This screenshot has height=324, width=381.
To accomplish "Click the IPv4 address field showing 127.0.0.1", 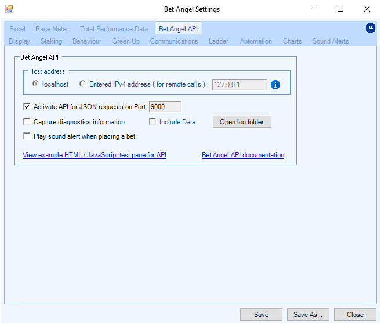I will coord(240,85).
